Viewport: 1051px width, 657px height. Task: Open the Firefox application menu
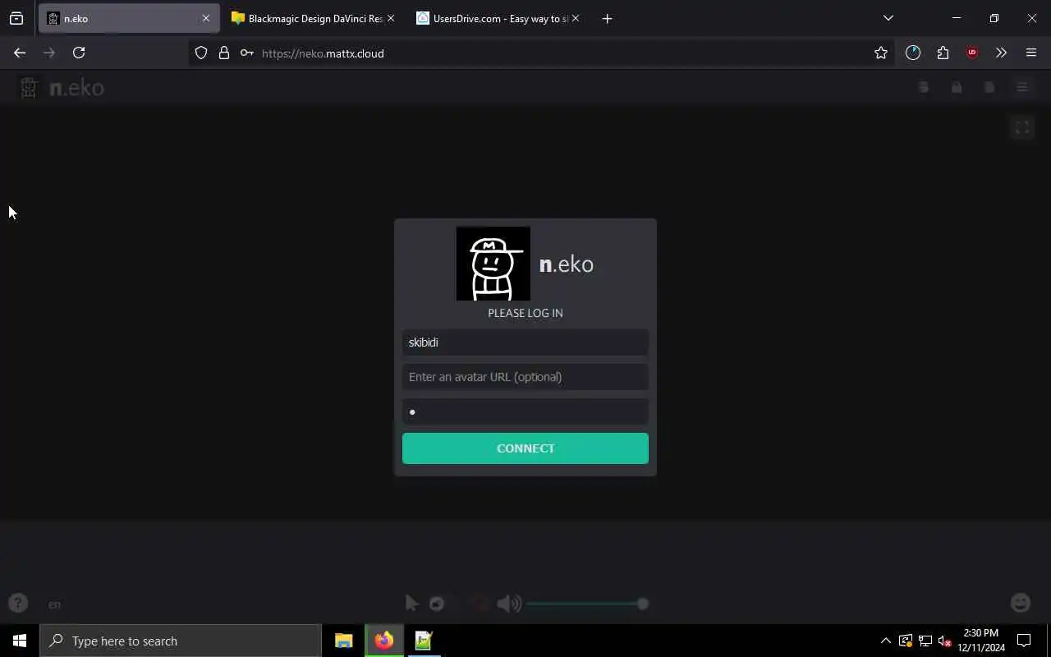[x=1031, y=53]
